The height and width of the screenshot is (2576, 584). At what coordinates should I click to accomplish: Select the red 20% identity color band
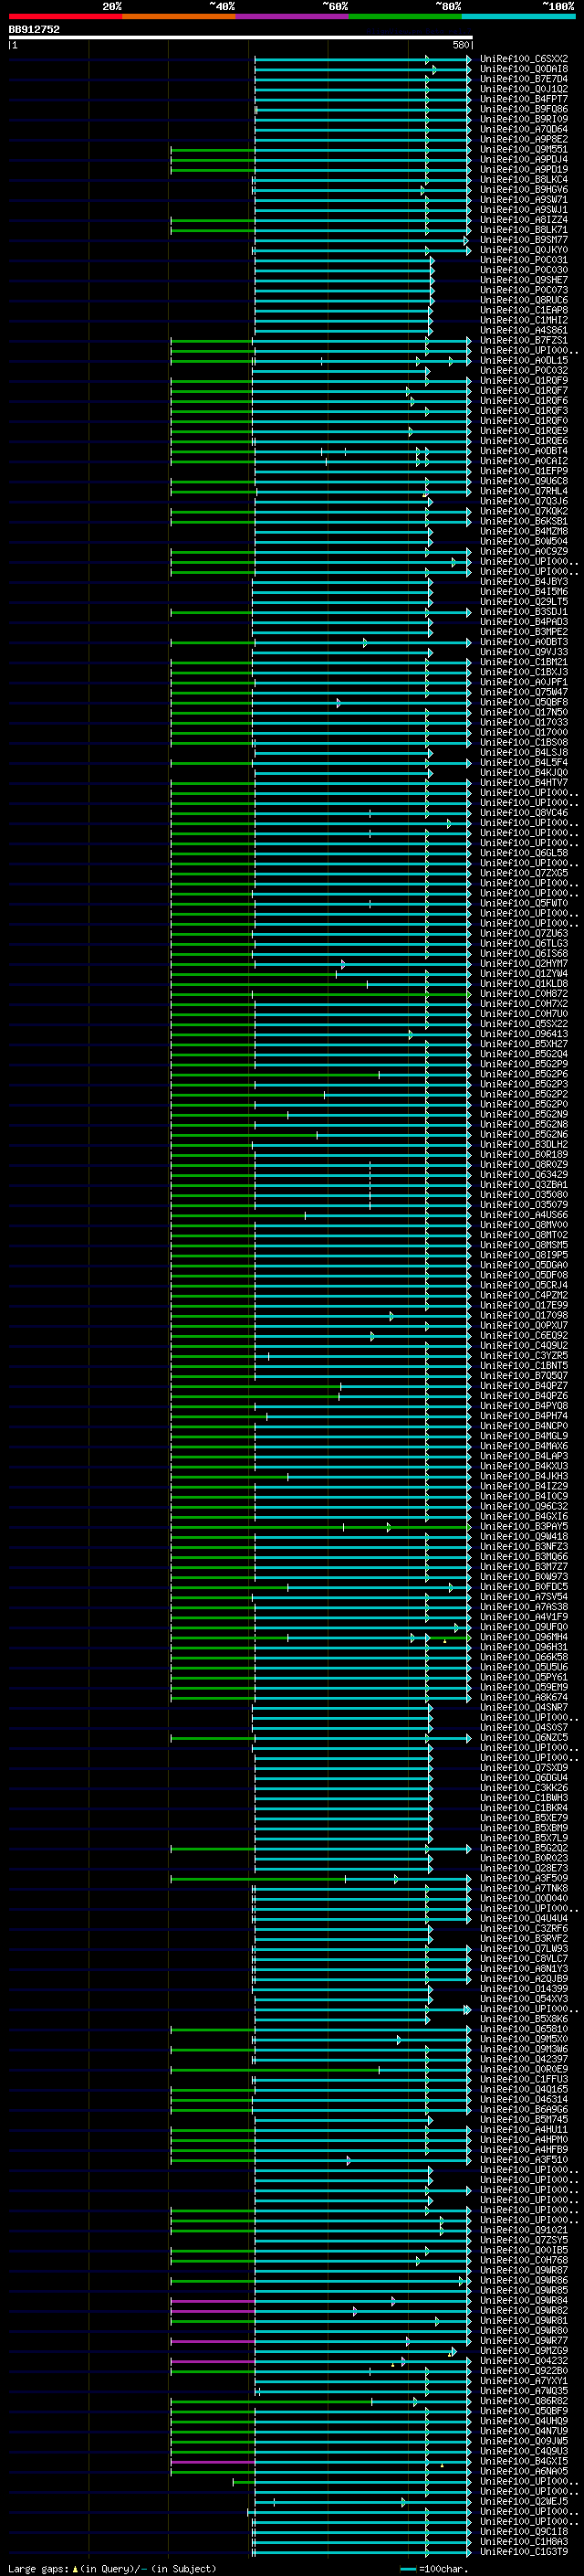click(65, 16)
